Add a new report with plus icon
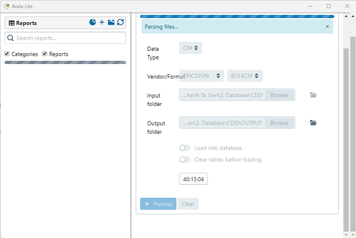The height and width of the screenshot is (238, 356). 102,22
